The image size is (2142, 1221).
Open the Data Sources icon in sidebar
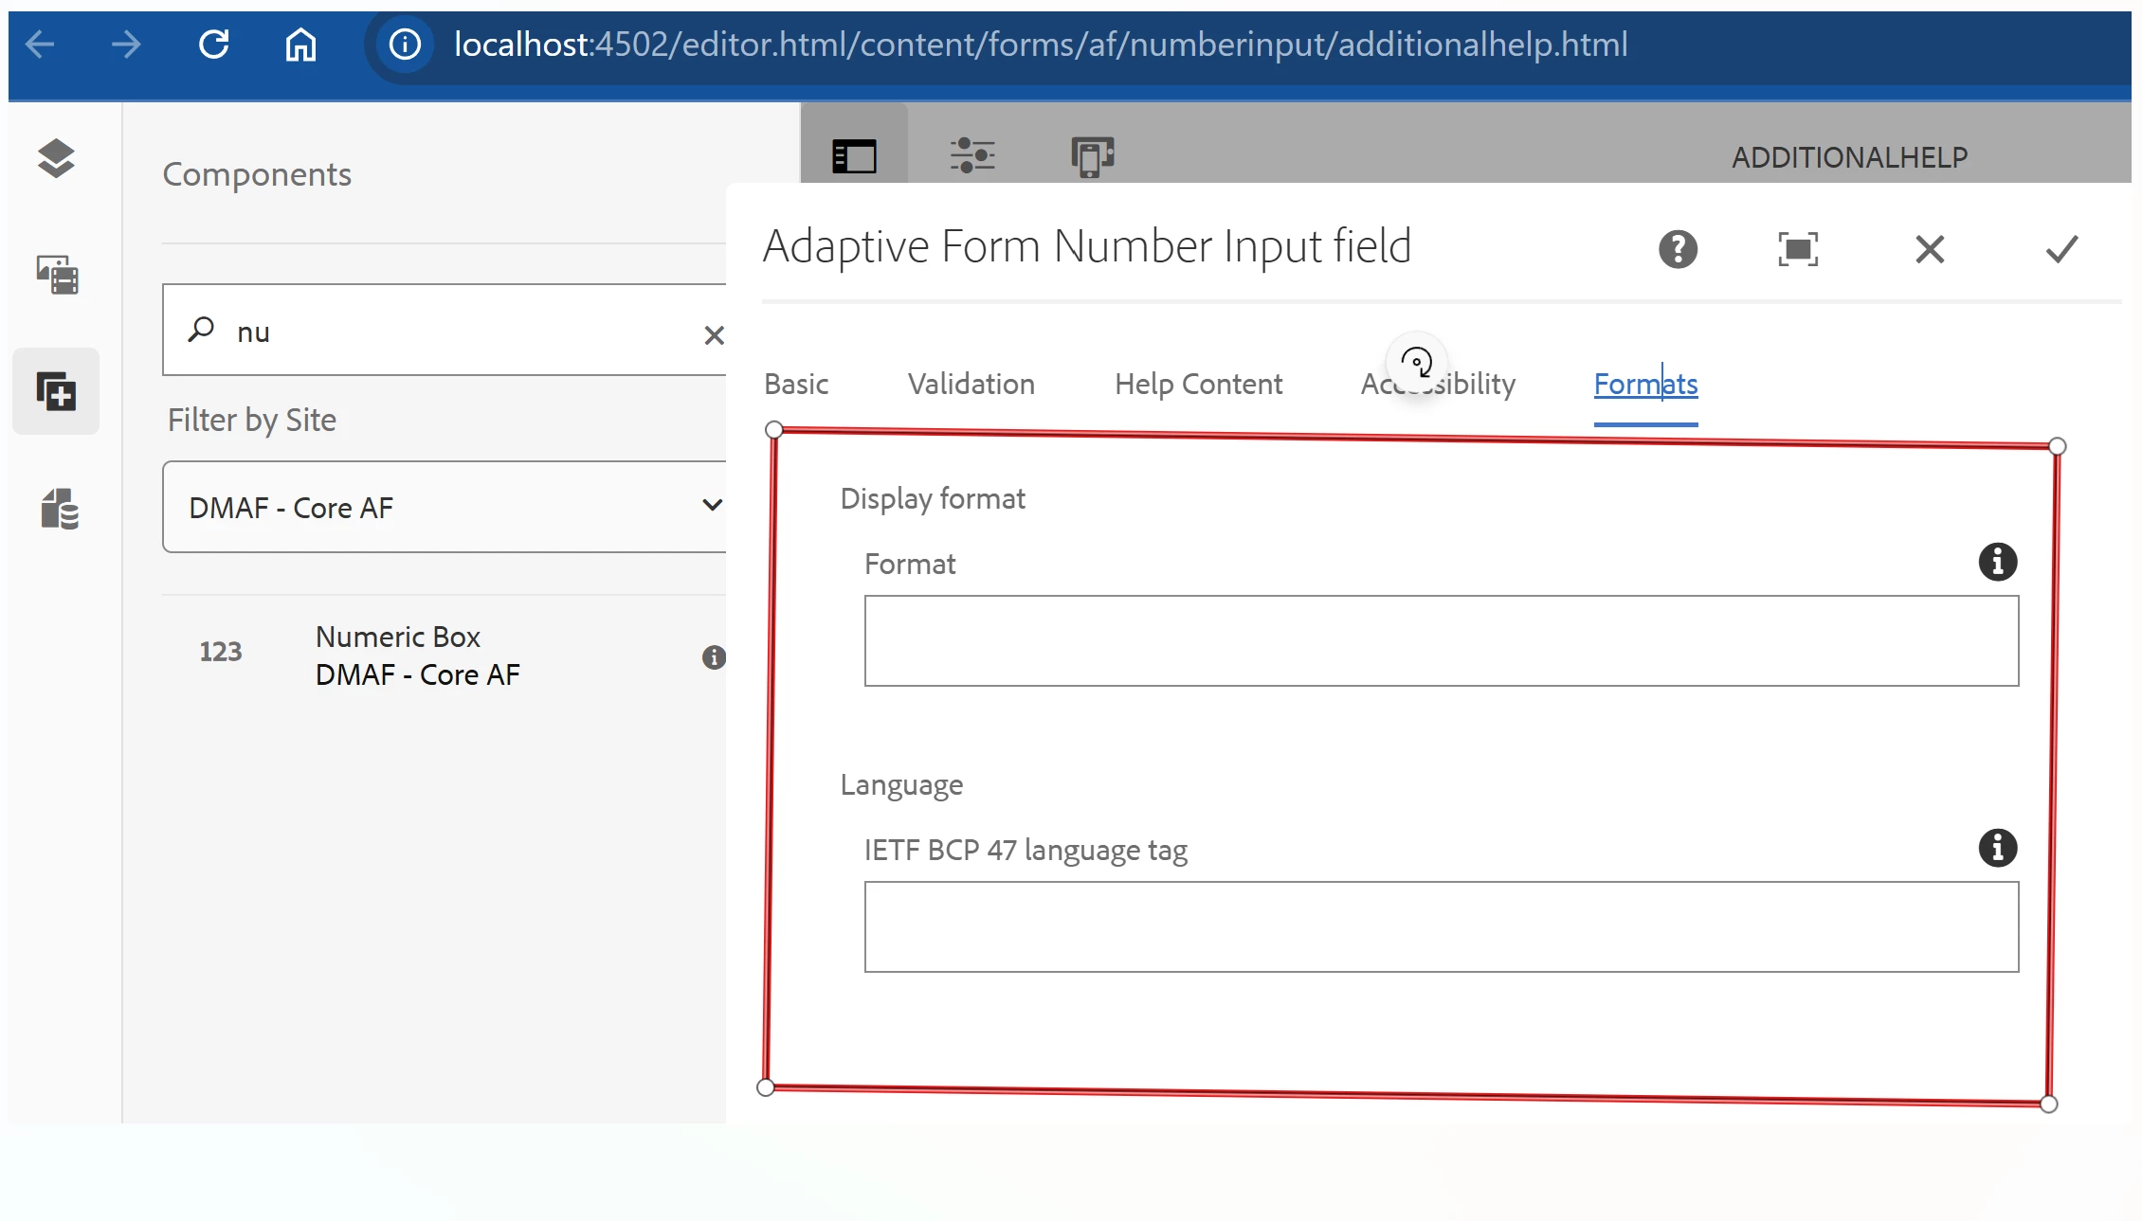59,509
